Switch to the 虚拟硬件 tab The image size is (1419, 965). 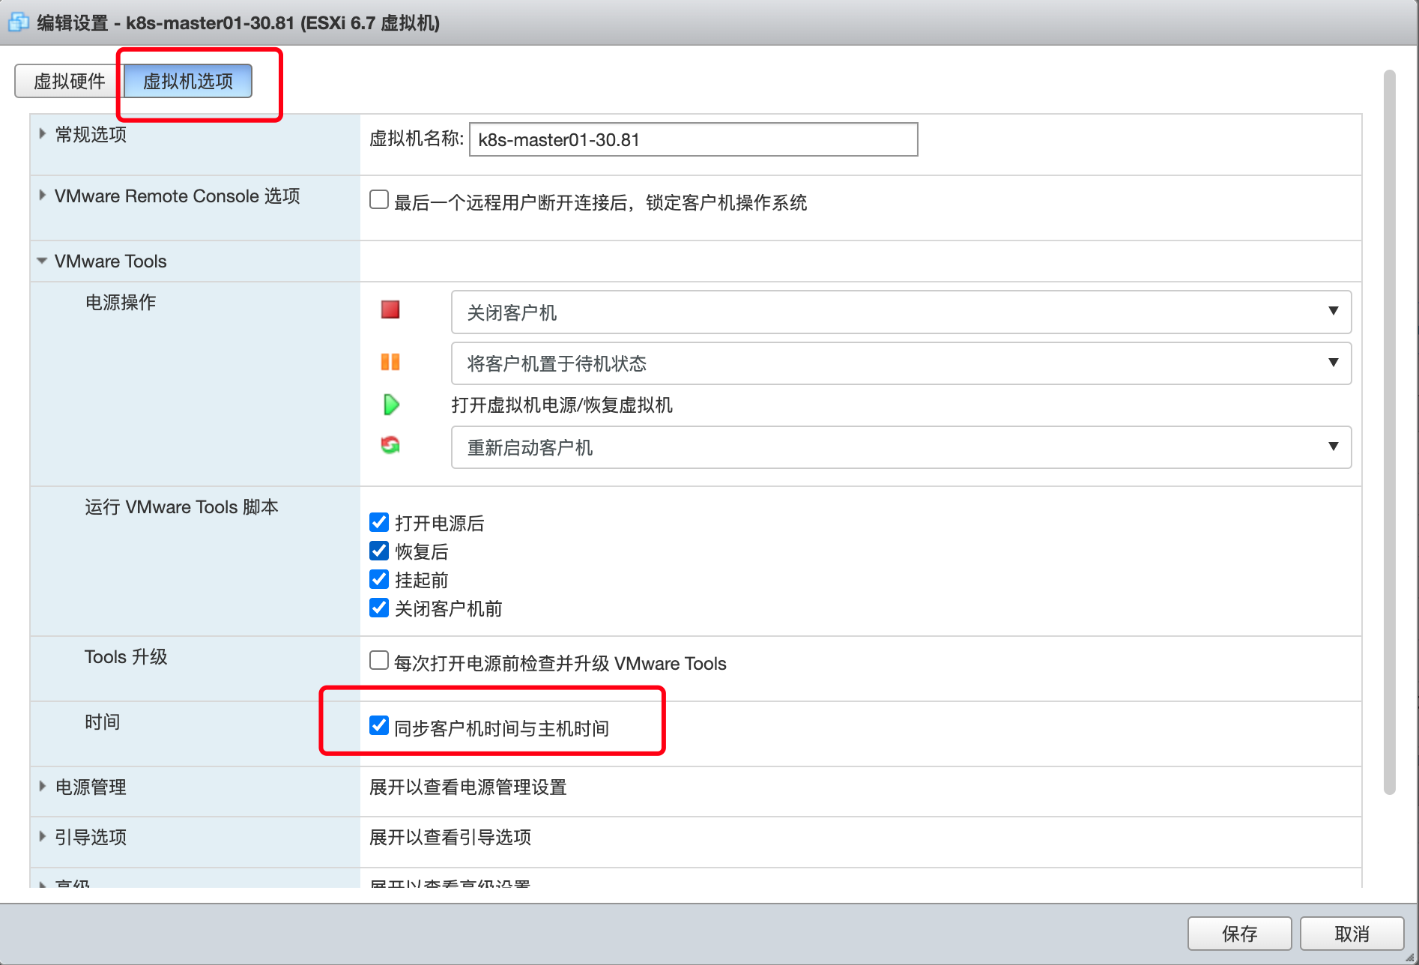coord(69,81)
